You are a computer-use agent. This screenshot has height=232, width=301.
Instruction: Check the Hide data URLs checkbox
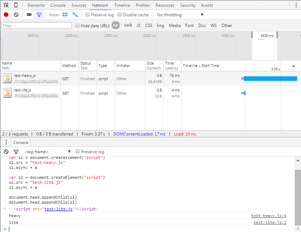(77, 25)
